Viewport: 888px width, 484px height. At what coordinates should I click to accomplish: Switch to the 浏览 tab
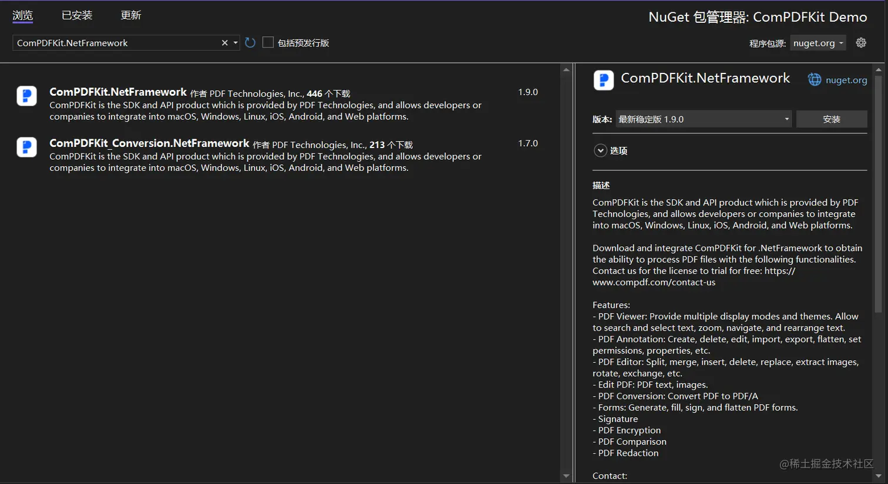tap(23, 15)
